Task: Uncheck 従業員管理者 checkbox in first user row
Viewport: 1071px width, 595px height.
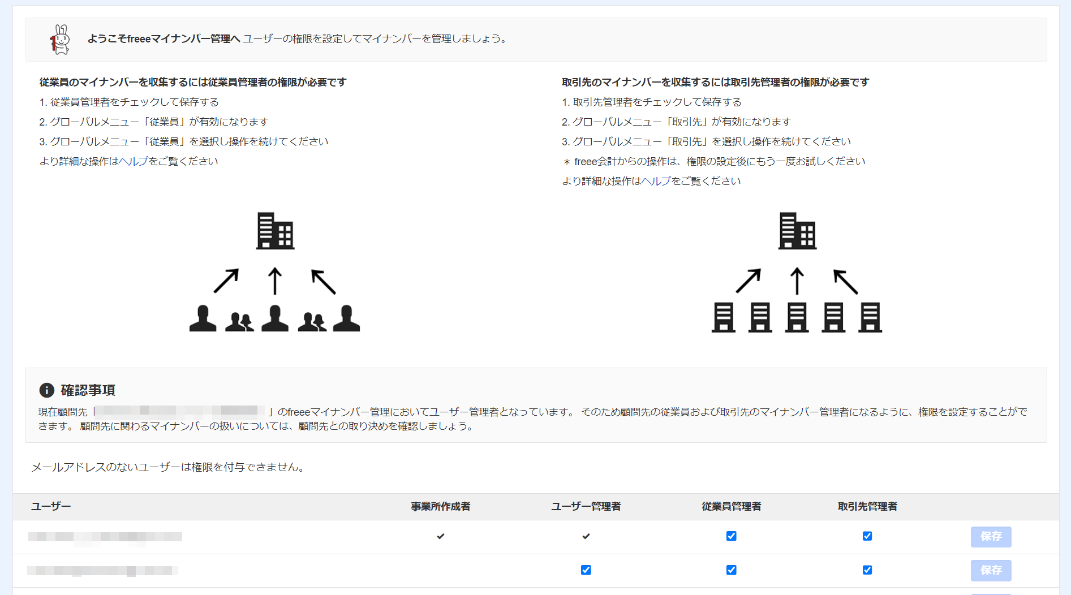Action: [732, 536]
